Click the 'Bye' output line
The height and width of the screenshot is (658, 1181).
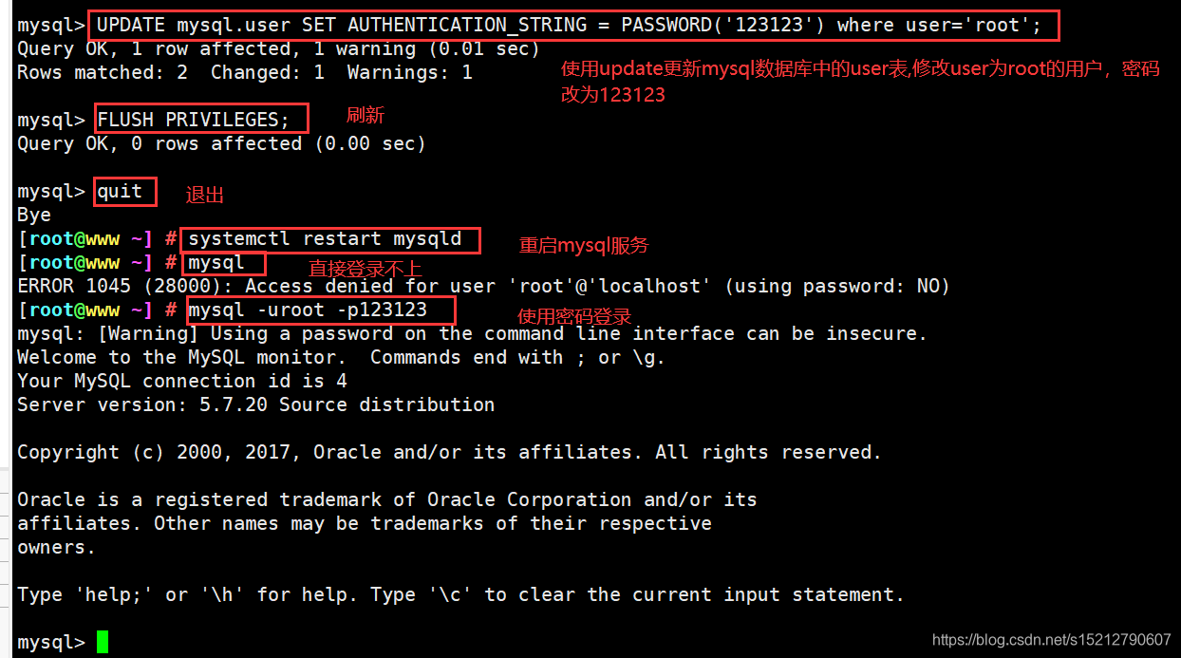(34, 216)
